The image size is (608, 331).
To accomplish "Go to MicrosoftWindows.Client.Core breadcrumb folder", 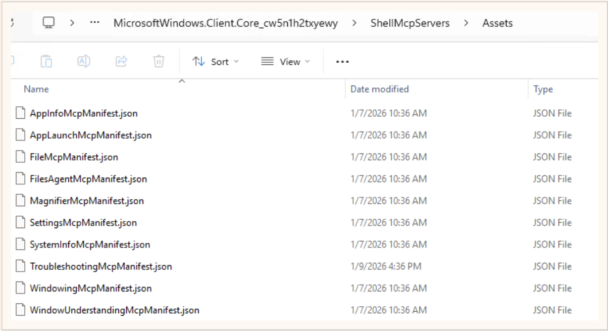I will [225, 23].
